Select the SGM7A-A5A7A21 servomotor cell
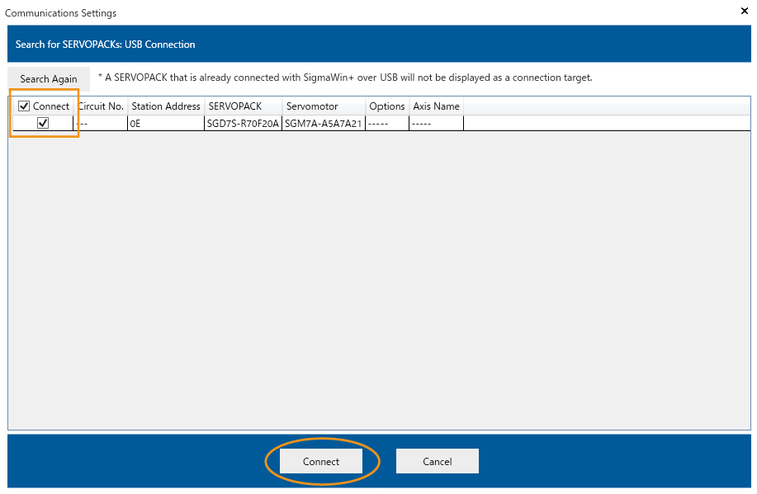Image resolution: width=757 pixels, height=494 pixels. [324, 124]
